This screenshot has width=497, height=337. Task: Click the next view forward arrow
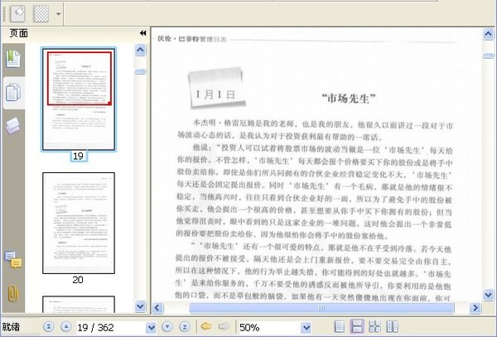point(224,326)
